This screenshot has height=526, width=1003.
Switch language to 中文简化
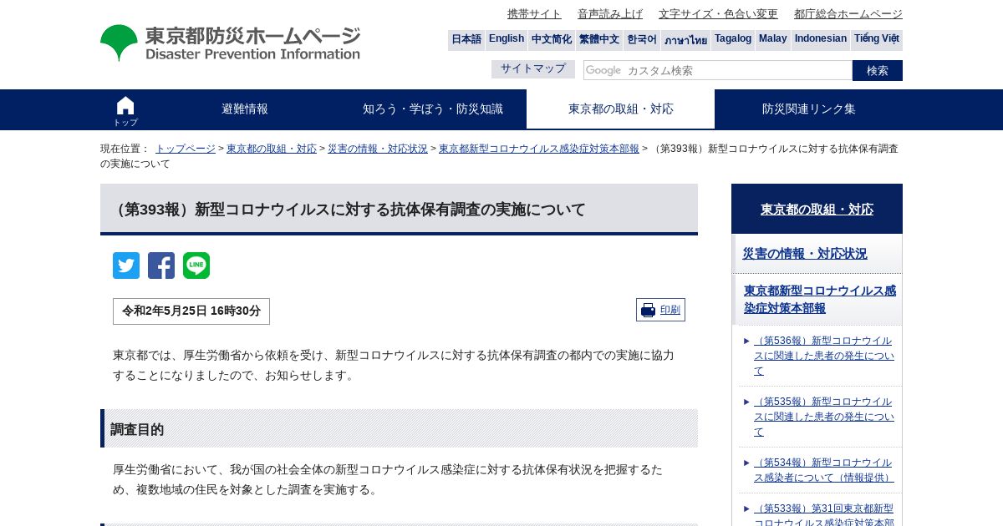coord(552,40)
